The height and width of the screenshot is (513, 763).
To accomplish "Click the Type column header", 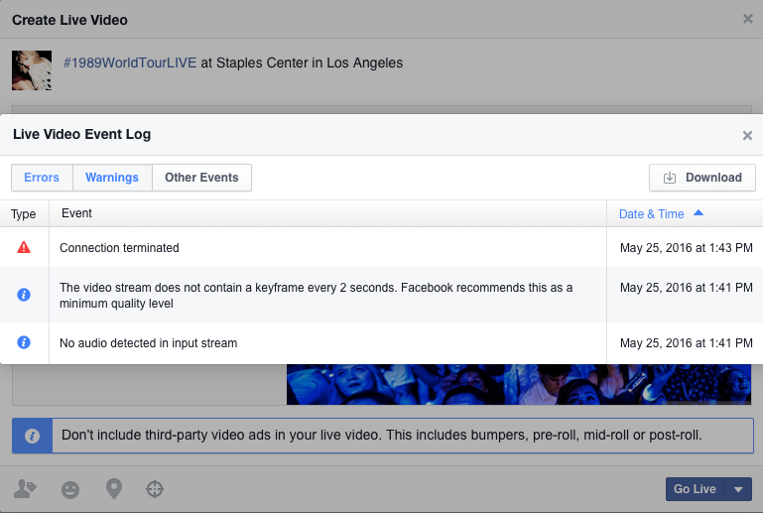I will [24, 213].
